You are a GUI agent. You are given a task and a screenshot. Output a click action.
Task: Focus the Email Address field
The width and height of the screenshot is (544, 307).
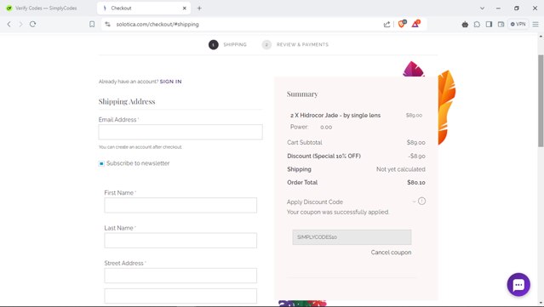pyautogui.click(x=180, y=132)
